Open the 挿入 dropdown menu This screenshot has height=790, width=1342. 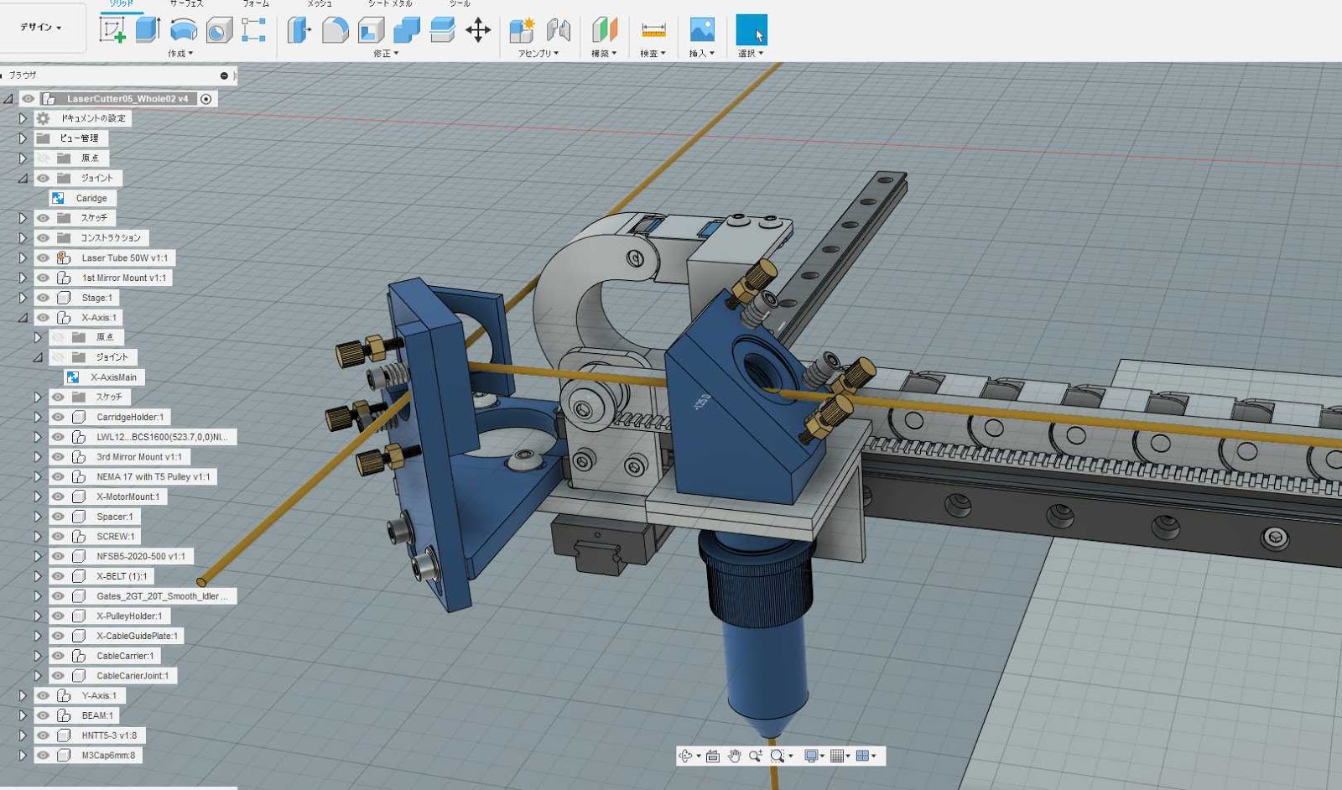701,54
